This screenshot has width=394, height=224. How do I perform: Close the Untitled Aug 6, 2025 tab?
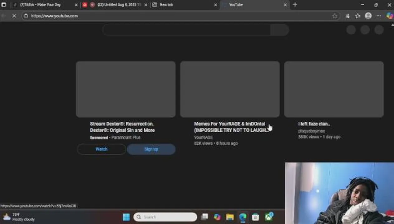(x=146, y=5)
